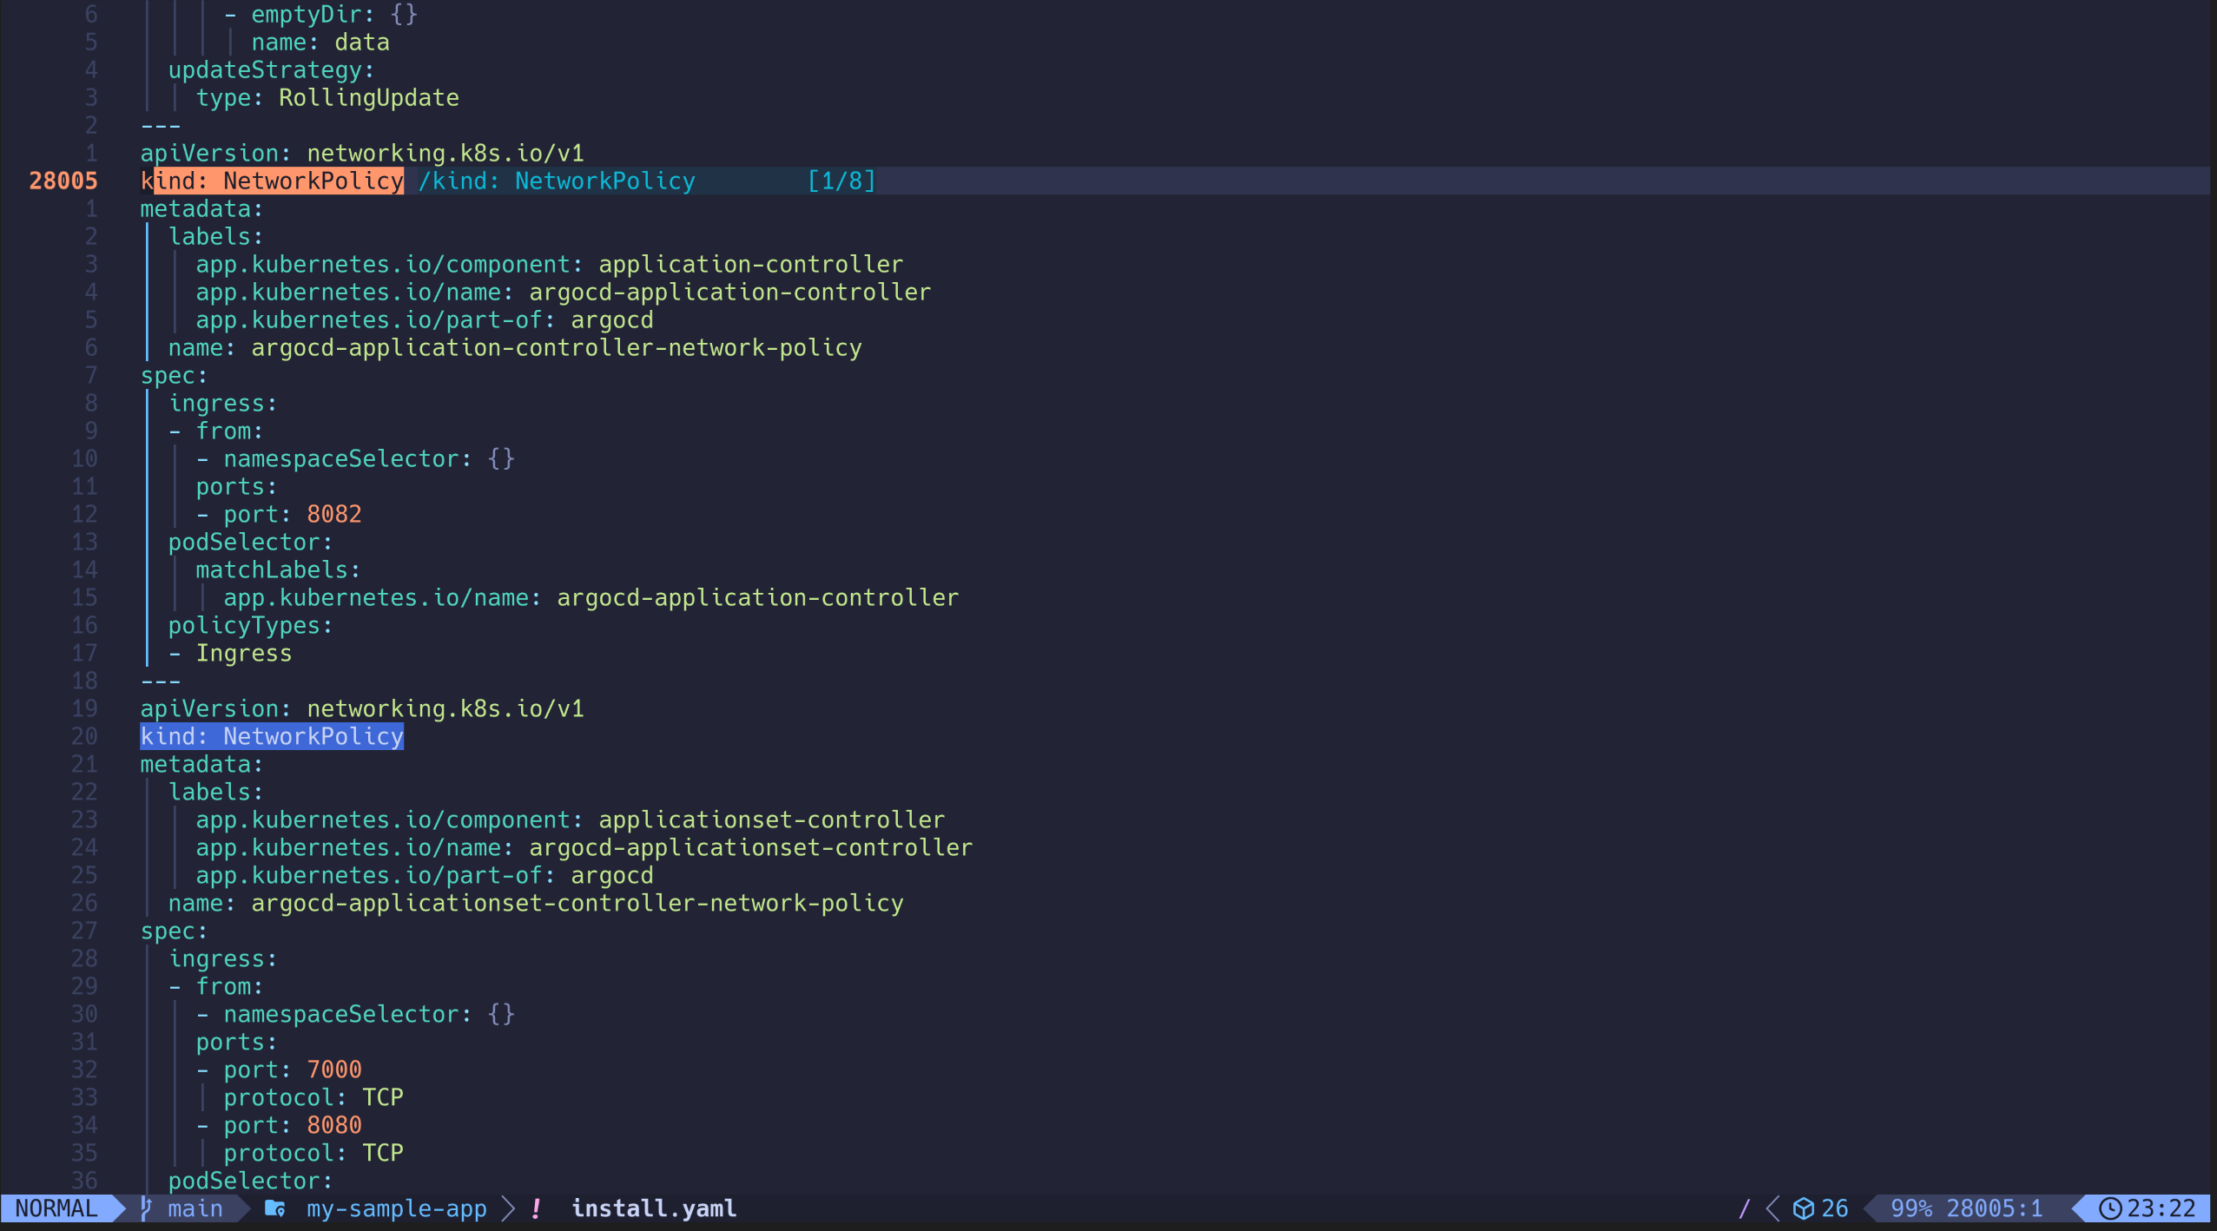Click the port value 7000

pyautogui.click(x=333, y=1070)
